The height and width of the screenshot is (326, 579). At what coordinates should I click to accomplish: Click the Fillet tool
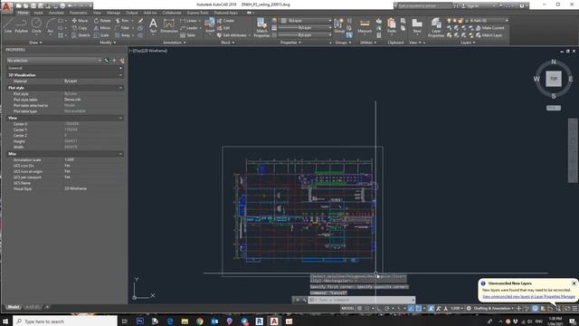(x=122, y=28)
